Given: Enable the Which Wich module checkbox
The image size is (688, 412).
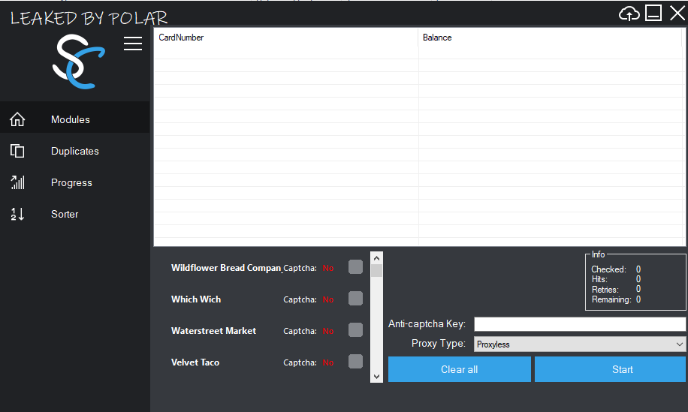Looking at the screenshot, I should click(355, 298).
